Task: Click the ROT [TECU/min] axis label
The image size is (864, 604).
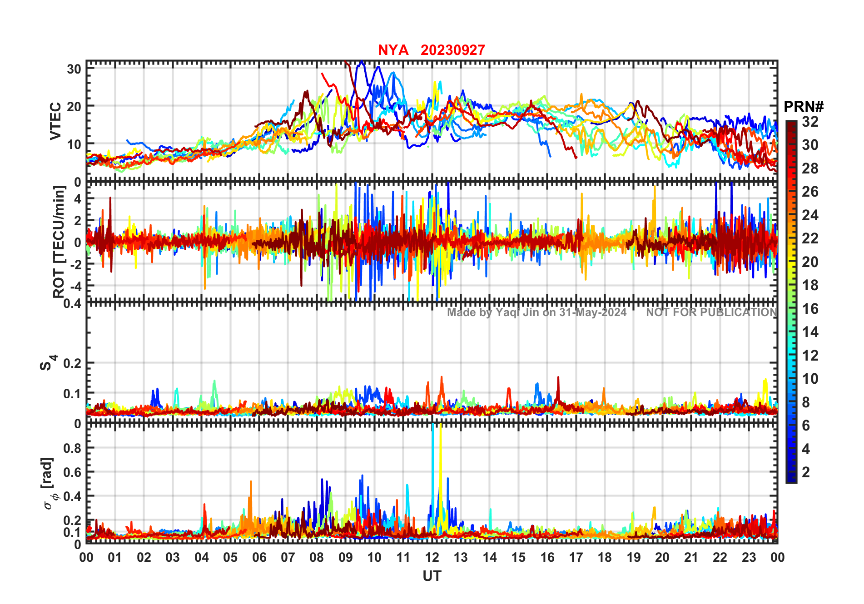Action: (x=59, y=242)
